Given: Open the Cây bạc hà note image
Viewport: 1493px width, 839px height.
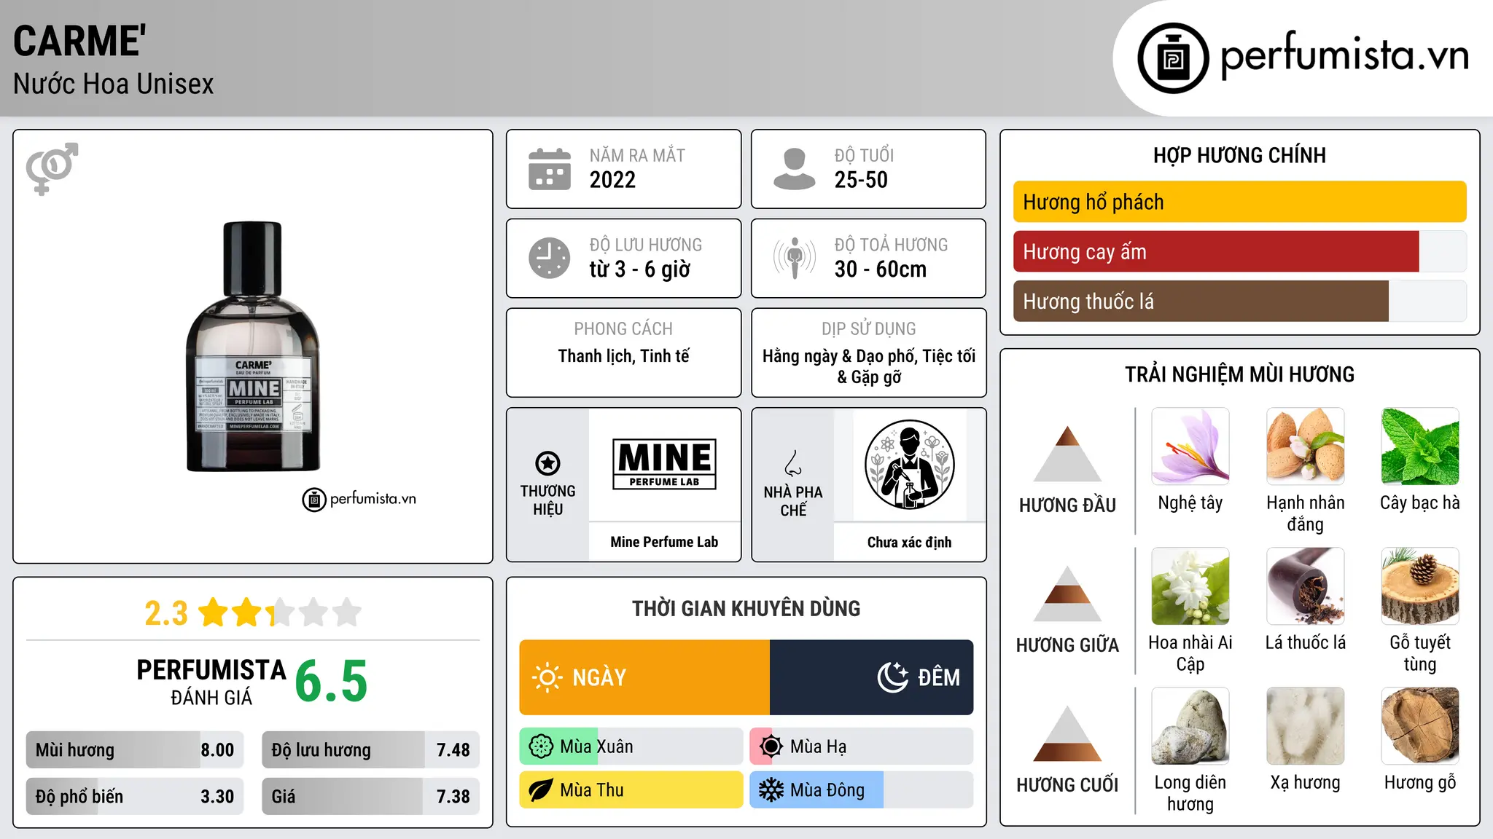Looking at the screenshot, I should (x=1420, y=446).
